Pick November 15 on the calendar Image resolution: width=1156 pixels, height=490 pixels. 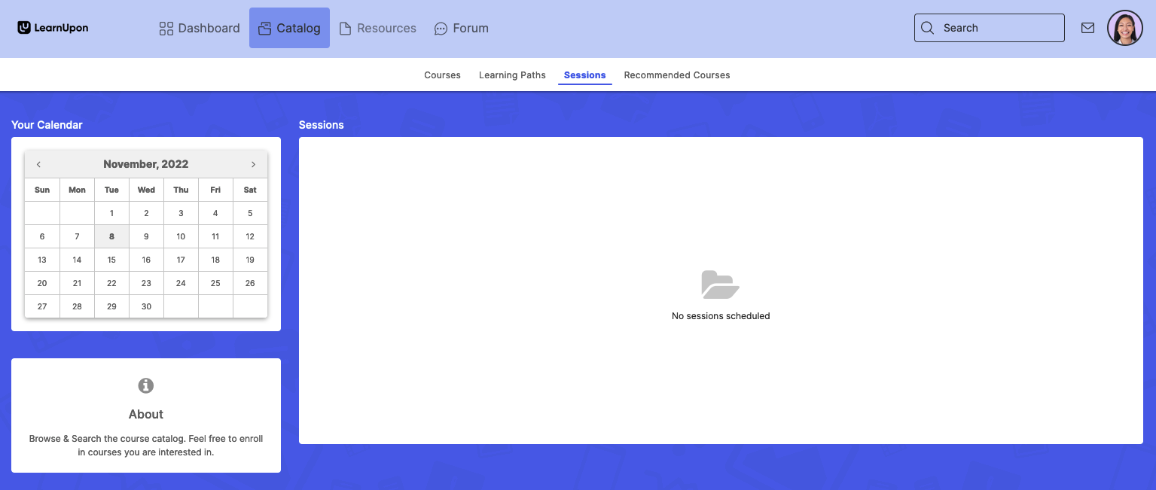coord(111,260)
